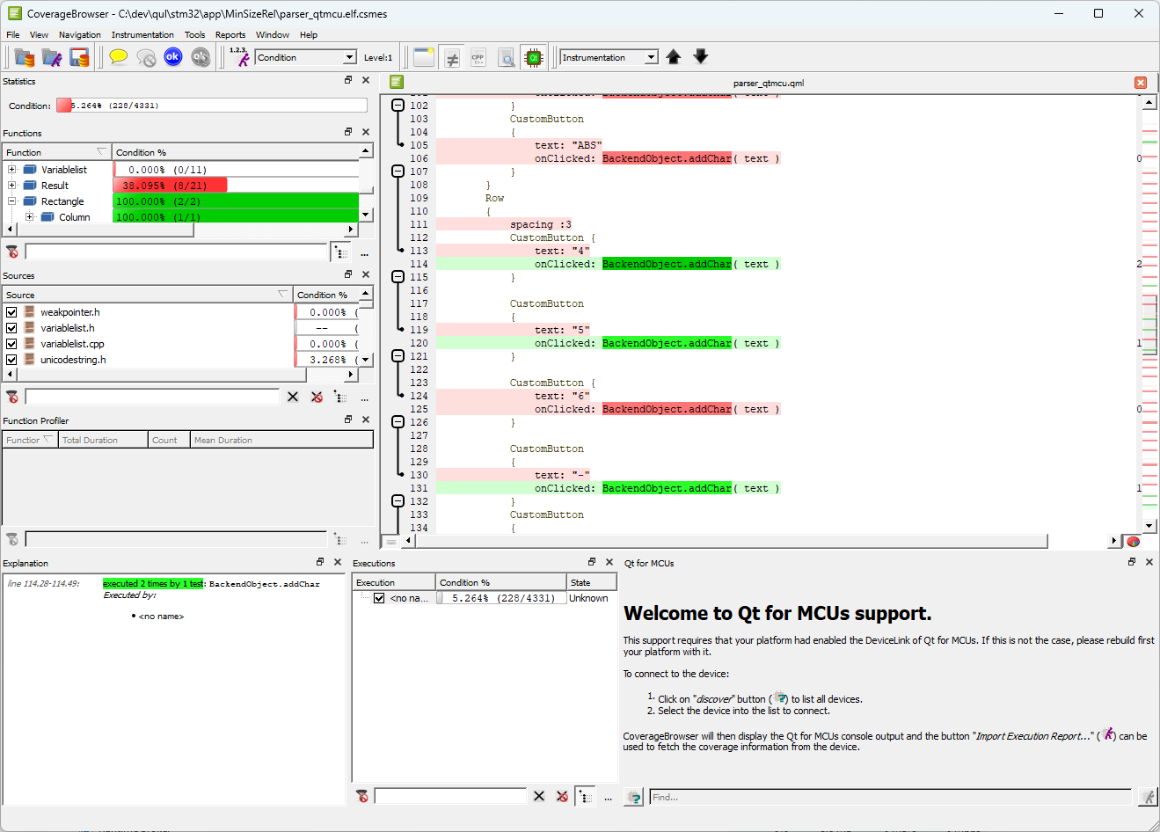The image size is (1160, 832).
Task: Open the Reports menu
Action: point(230,35)
